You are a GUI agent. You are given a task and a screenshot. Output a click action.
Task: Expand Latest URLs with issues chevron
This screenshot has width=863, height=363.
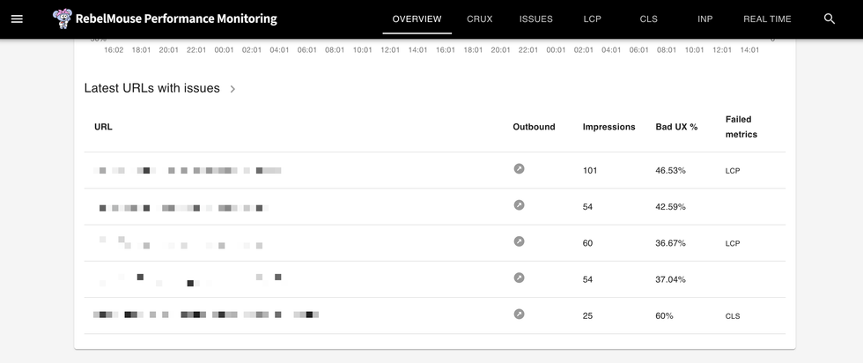[232, 89]
